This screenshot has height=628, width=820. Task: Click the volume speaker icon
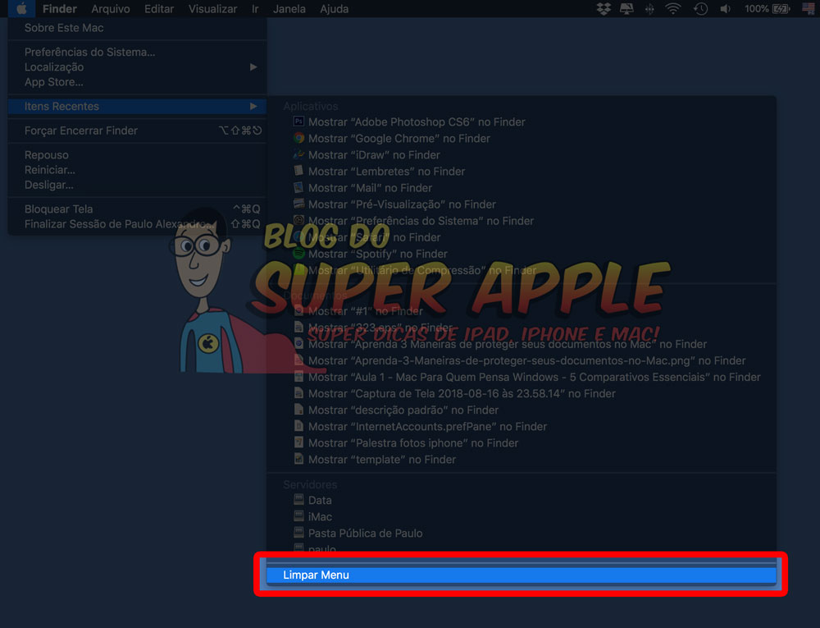(x=726, y=9)
